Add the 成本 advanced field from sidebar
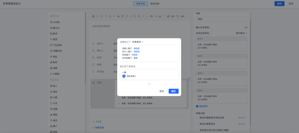 54,92
